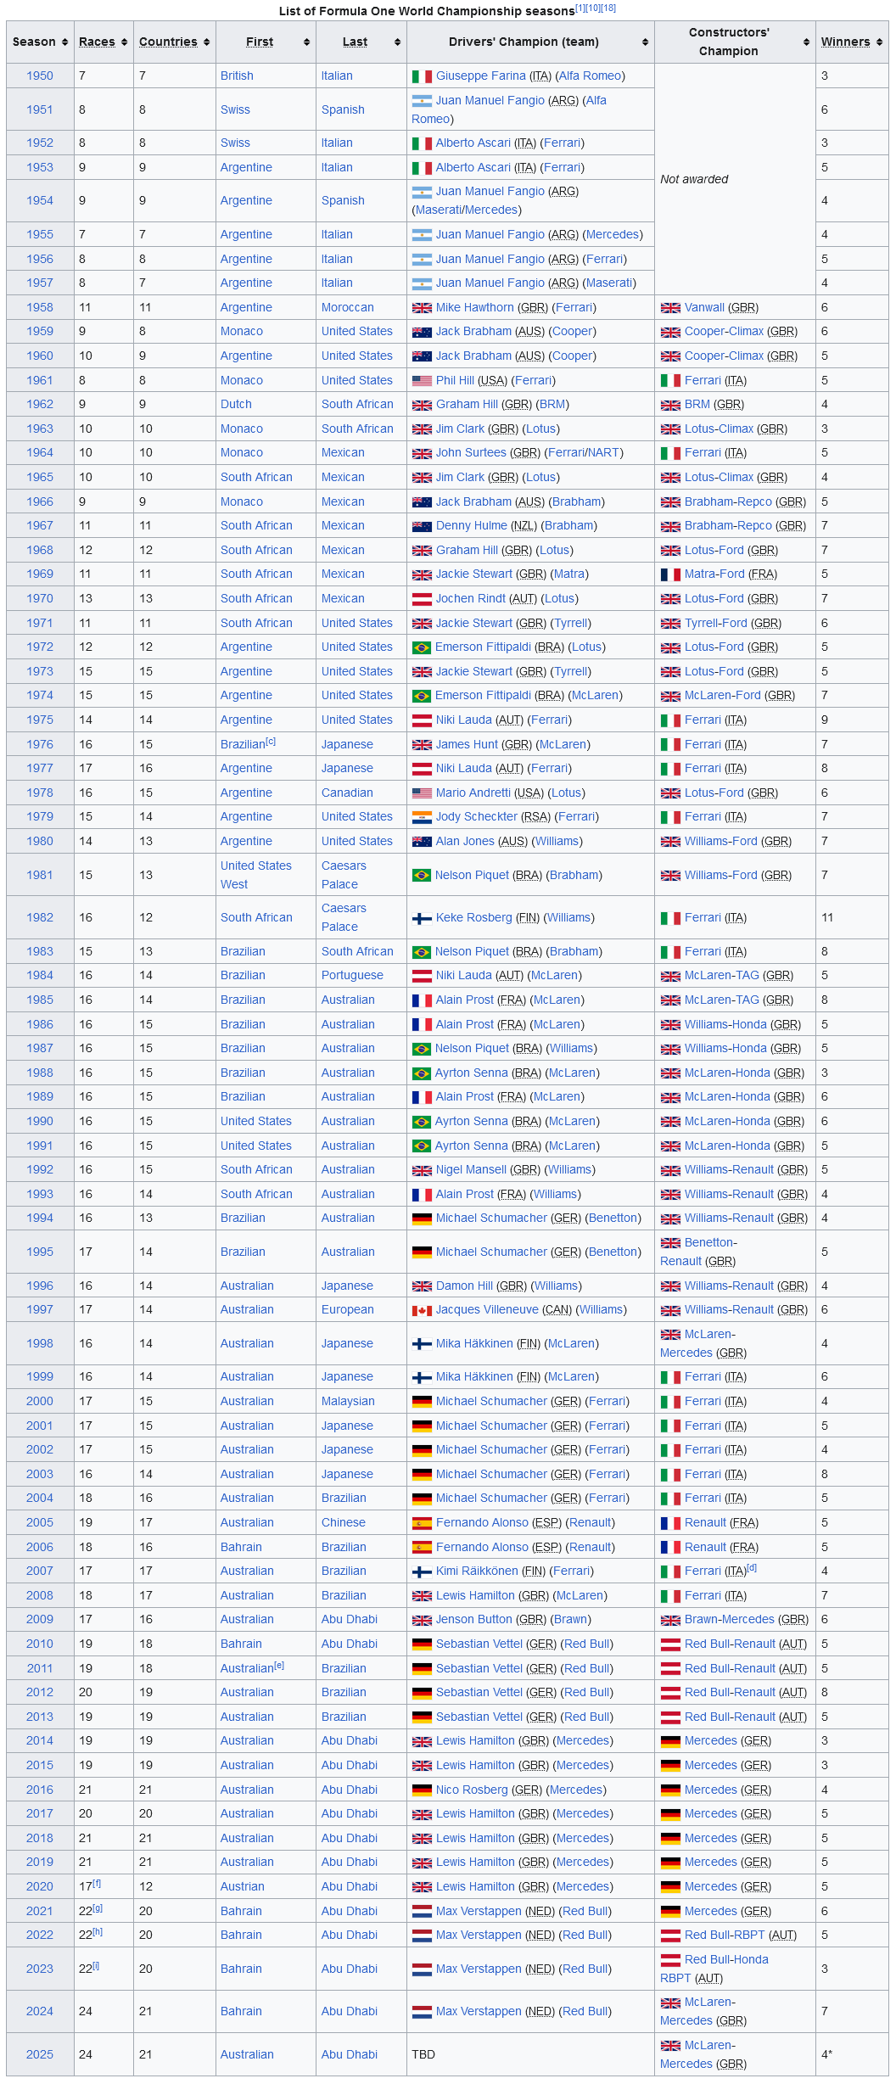The height and width of the screenshot is (2084, 896).
Task: Open the Dutch Grand Prix link
Action: tap(236, 404)
